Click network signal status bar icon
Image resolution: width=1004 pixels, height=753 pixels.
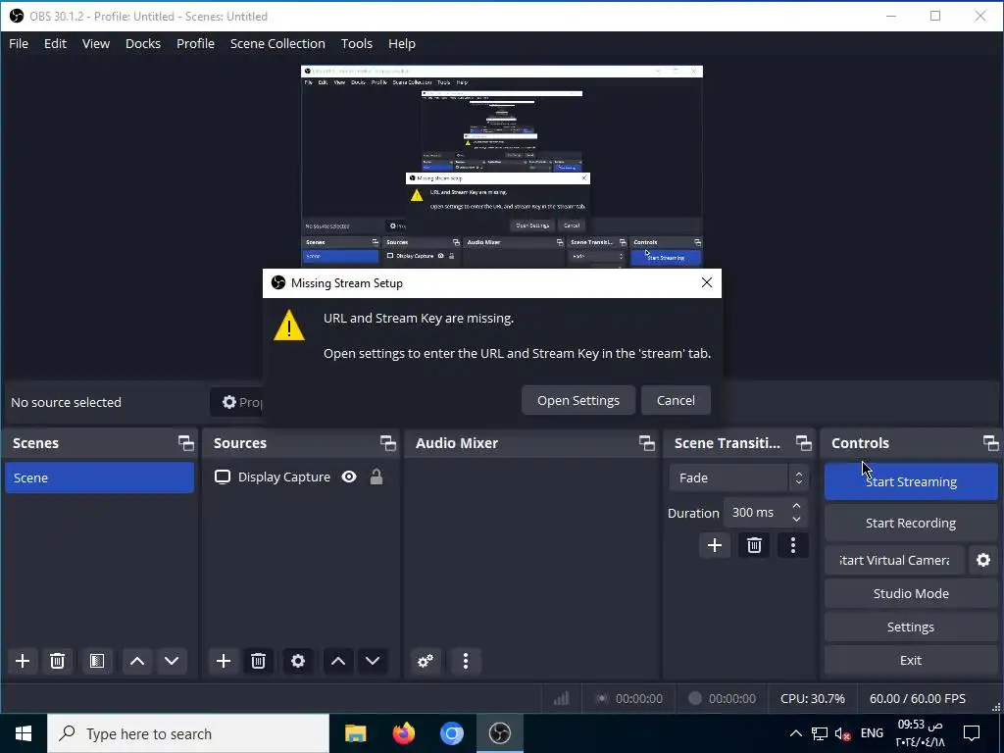561,698
